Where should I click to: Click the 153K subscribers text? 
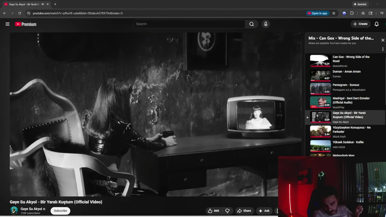tap(30, 213)
